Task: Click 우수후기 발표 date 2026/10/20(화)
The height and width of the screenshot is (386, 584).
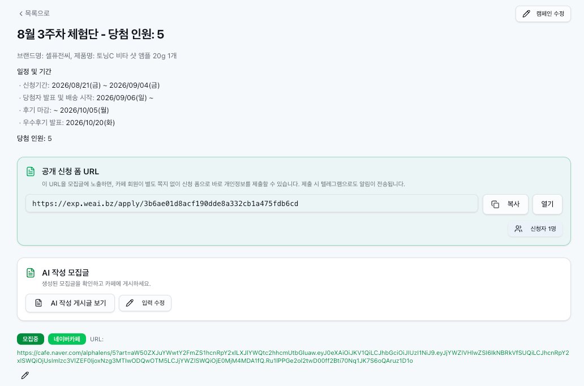Action: (91, 123)
